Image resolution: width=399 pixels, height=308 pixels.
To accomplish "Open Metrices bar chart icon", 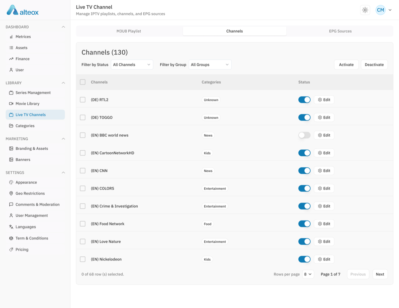I will pyautogui.click(x=11, y=37).
